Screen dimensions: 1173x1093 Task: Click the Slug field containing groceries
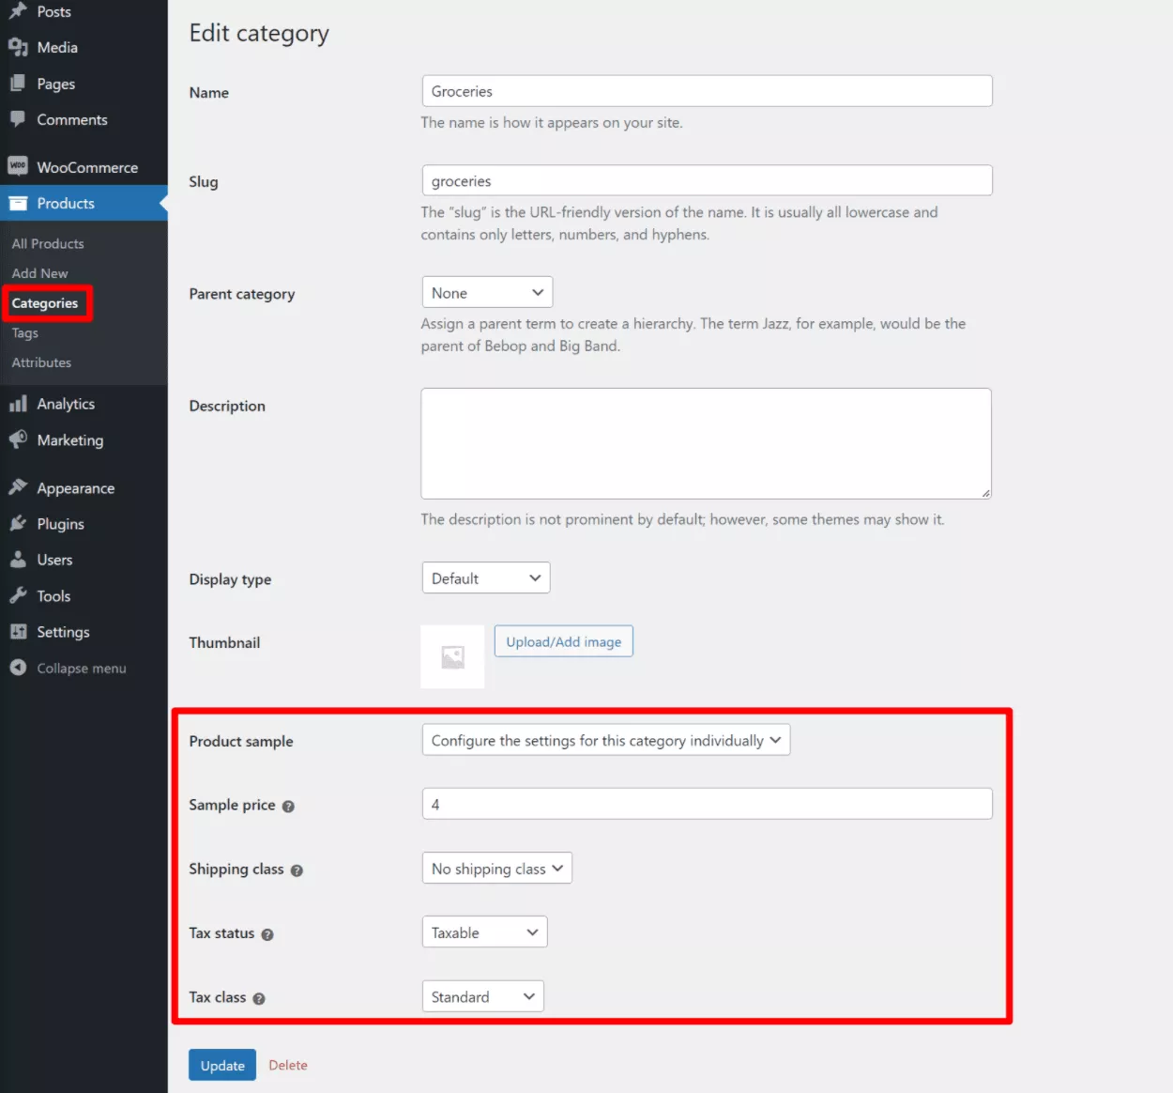[707, 180]
